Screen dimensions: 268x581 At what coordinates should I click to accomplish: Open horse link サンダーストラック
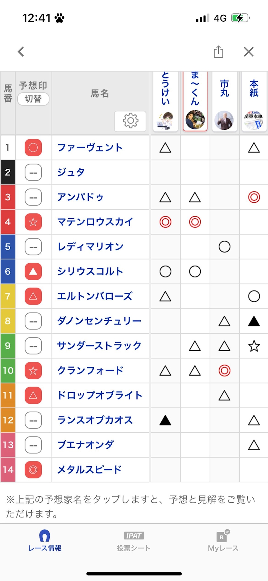point(99,346)
